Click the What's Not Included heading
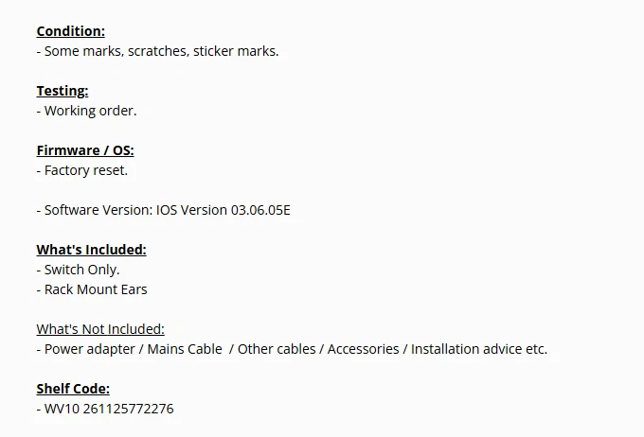The width and height of the screenshot is (644, 437). click(100, 329)
